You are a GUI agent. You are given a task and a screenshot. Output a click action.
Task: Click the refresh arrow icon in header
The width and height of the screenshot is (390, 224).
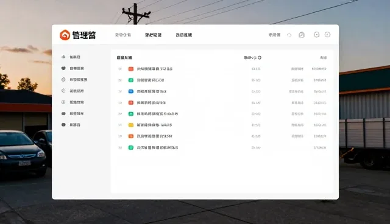point(289,35)
